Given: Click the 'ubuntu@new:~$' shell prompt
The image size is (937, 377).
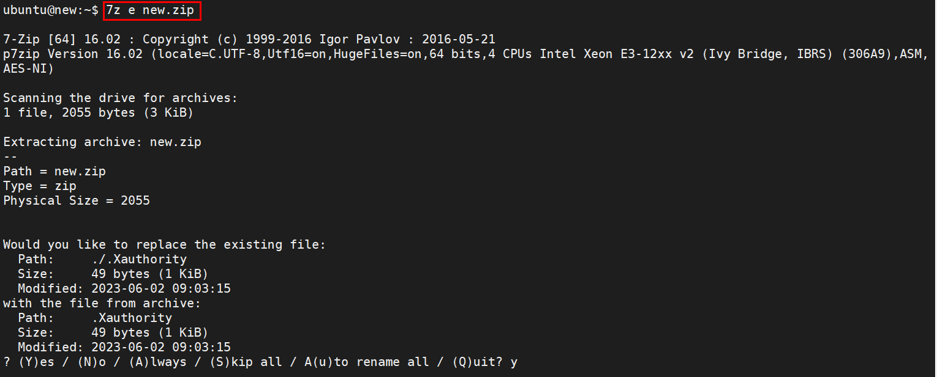Looking at the screenshot, I should point(51,10).
